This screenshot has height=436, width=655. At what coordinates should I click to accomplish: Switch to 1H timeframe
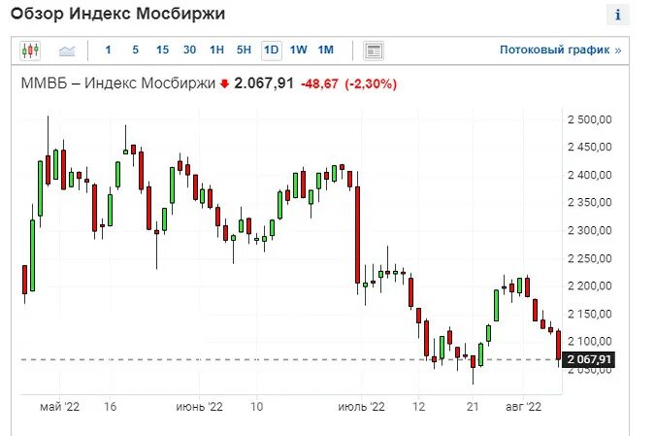click(x=216, y=50)
